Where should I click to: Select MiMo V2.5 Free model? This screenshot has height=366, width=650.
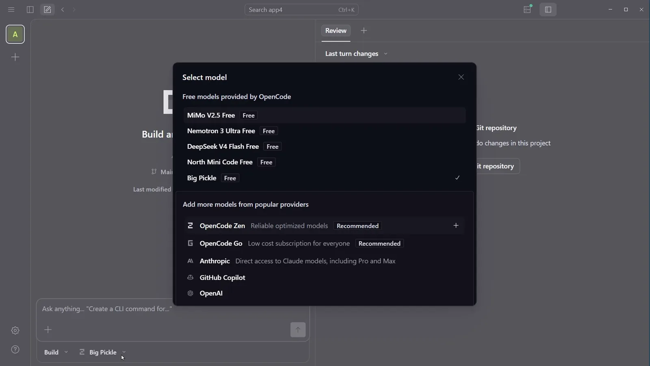tap(325, 115)
